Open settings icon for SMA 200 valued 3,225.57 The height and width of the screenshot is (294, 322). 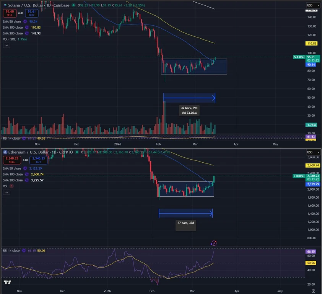(x=27, y=180)
